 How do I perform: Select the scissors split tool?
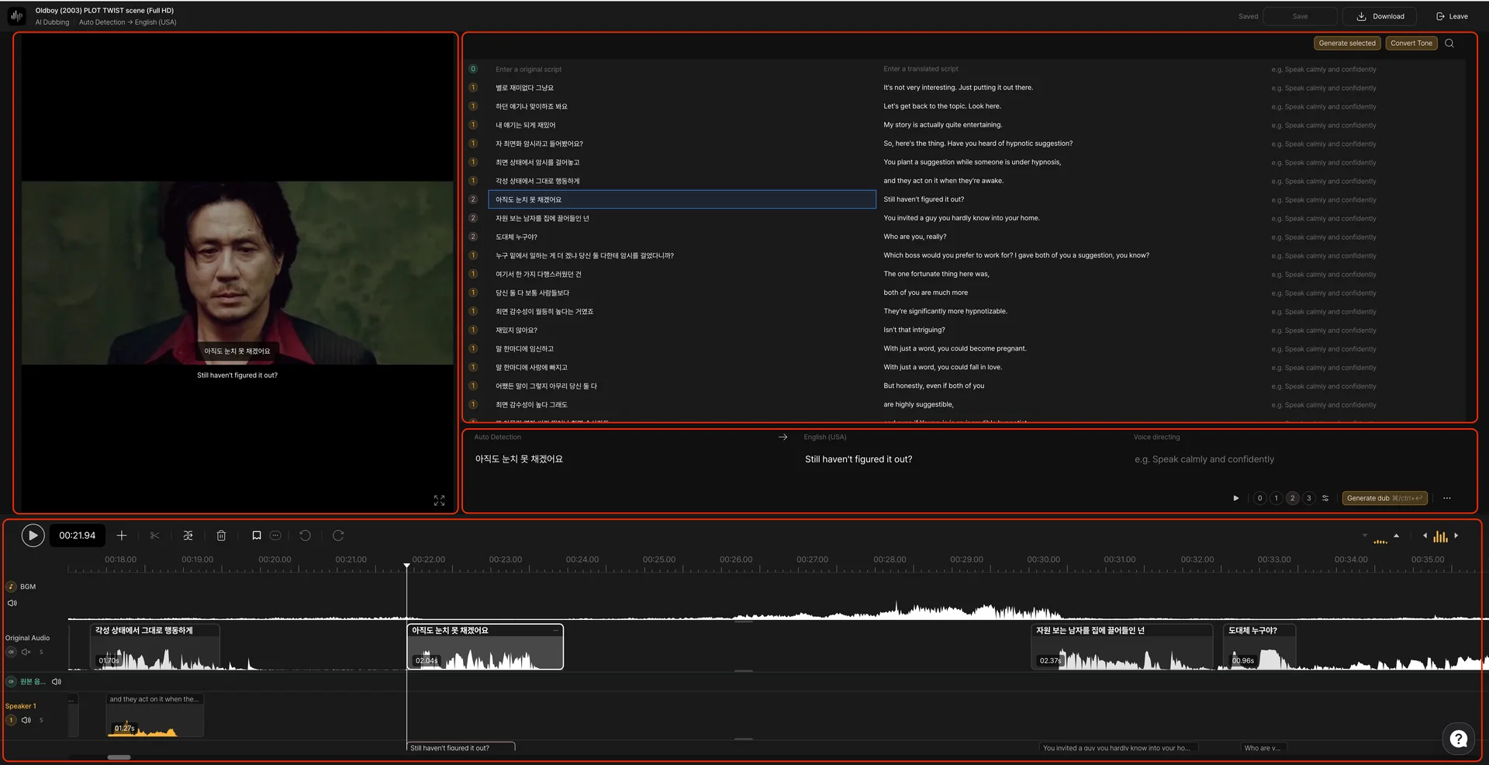pos(154,535)
